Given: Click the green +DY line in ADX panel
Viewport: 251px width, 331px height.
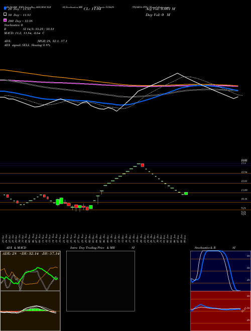Looking at the screenshot, I should pyautogui.click(x=38, y=268).
